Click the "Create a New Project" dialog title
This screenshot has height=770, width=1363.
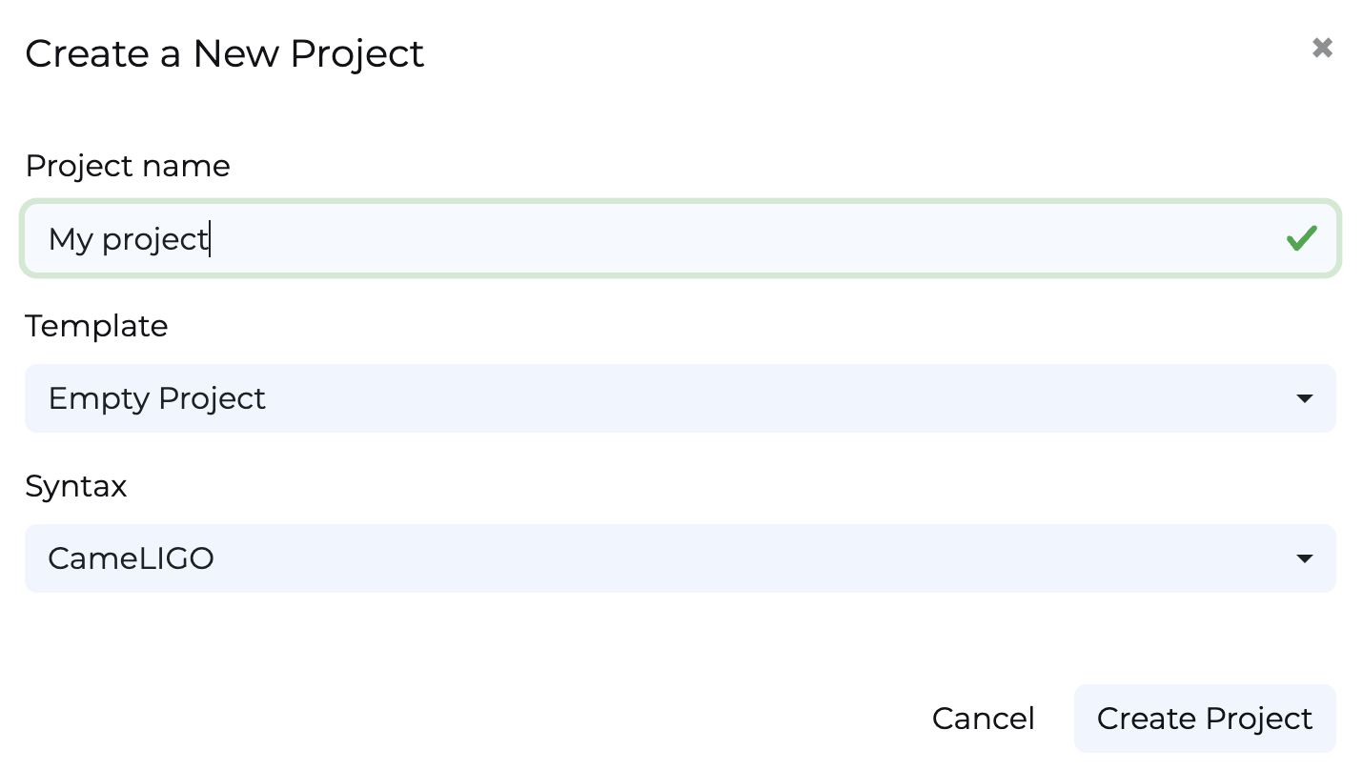coord(225,53)
